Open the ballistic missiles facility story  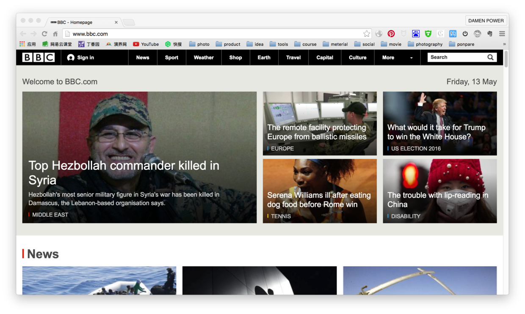click(320, 124)
